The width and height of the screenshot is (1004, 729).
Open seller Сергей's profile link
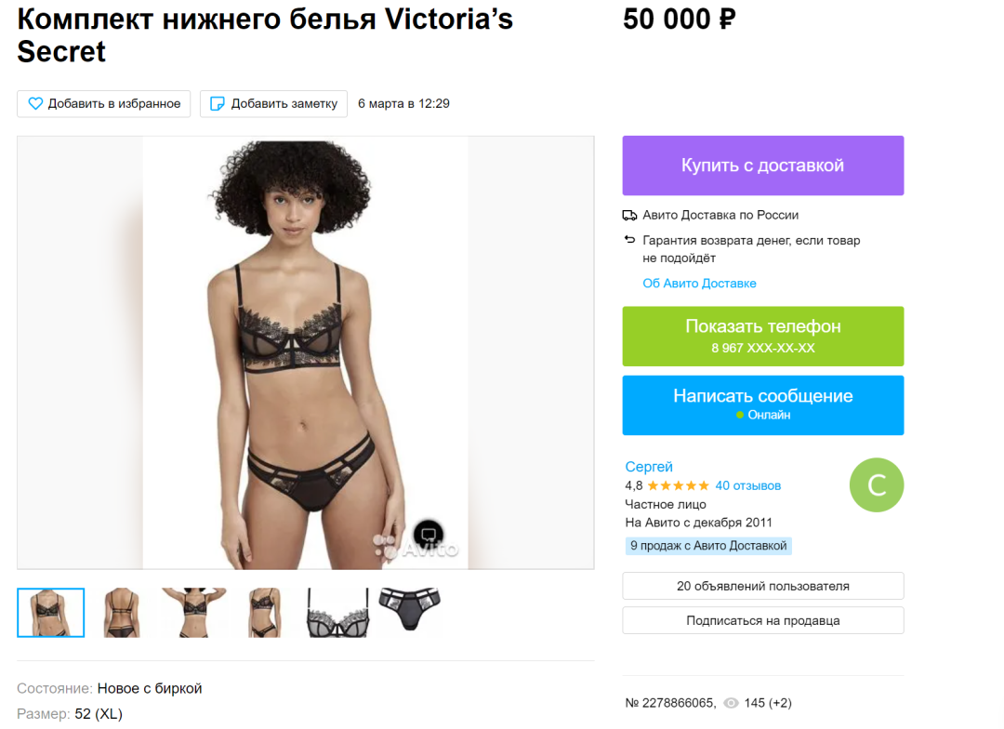(649, 467)
